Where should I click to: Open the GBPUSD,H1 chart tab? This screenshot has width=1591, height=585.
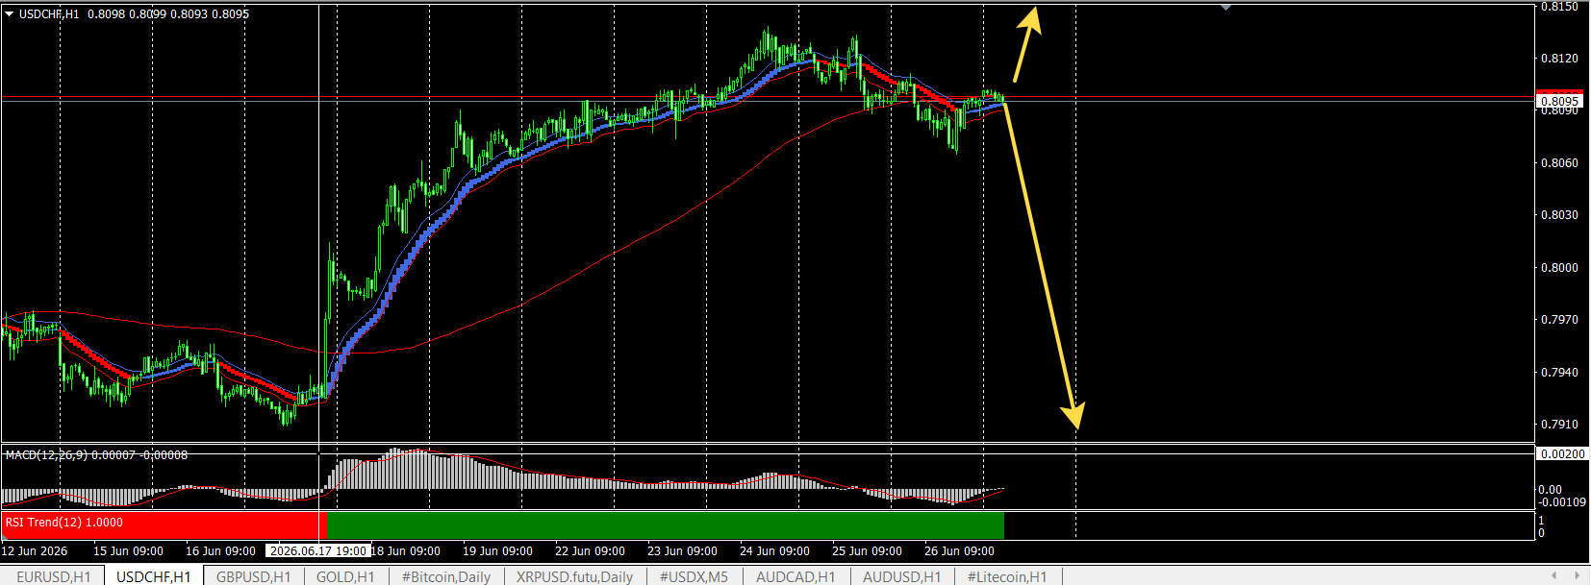pos(254,576)
